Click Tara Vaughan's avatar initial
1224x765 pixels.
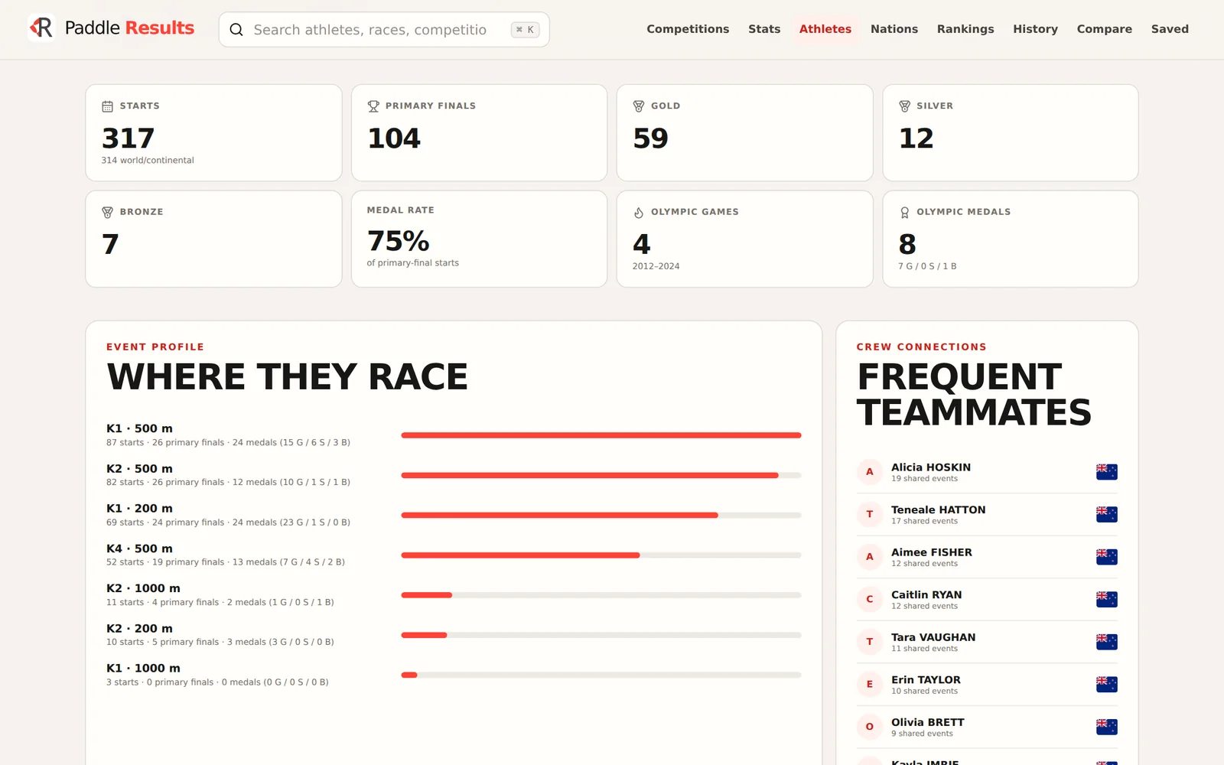[x=869, y=642]
